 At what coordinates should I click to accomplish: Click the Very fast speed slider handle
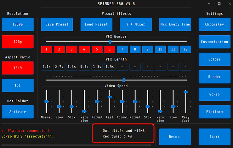pyautogui.click(x=186, y=92)
